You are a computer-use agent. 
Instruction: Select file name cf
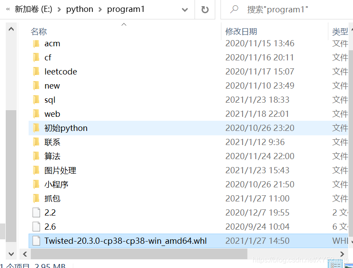click(48, 57)
